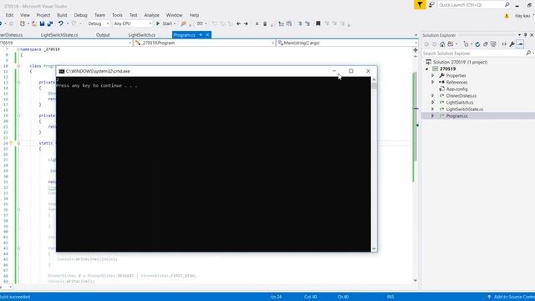Click the console window vertical scrollbar thumb
Image resolution: width=535 pixels, height=301 pixels.
pos(374,85)
